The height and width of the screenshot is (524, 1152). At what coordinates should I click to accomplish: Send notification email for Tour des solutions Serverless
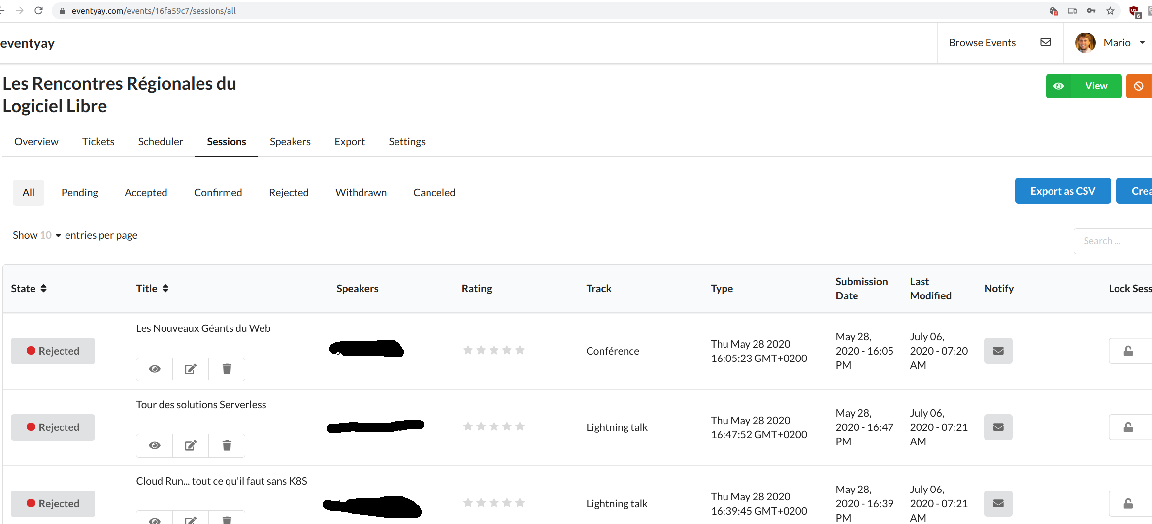click(x=998, y=427)
